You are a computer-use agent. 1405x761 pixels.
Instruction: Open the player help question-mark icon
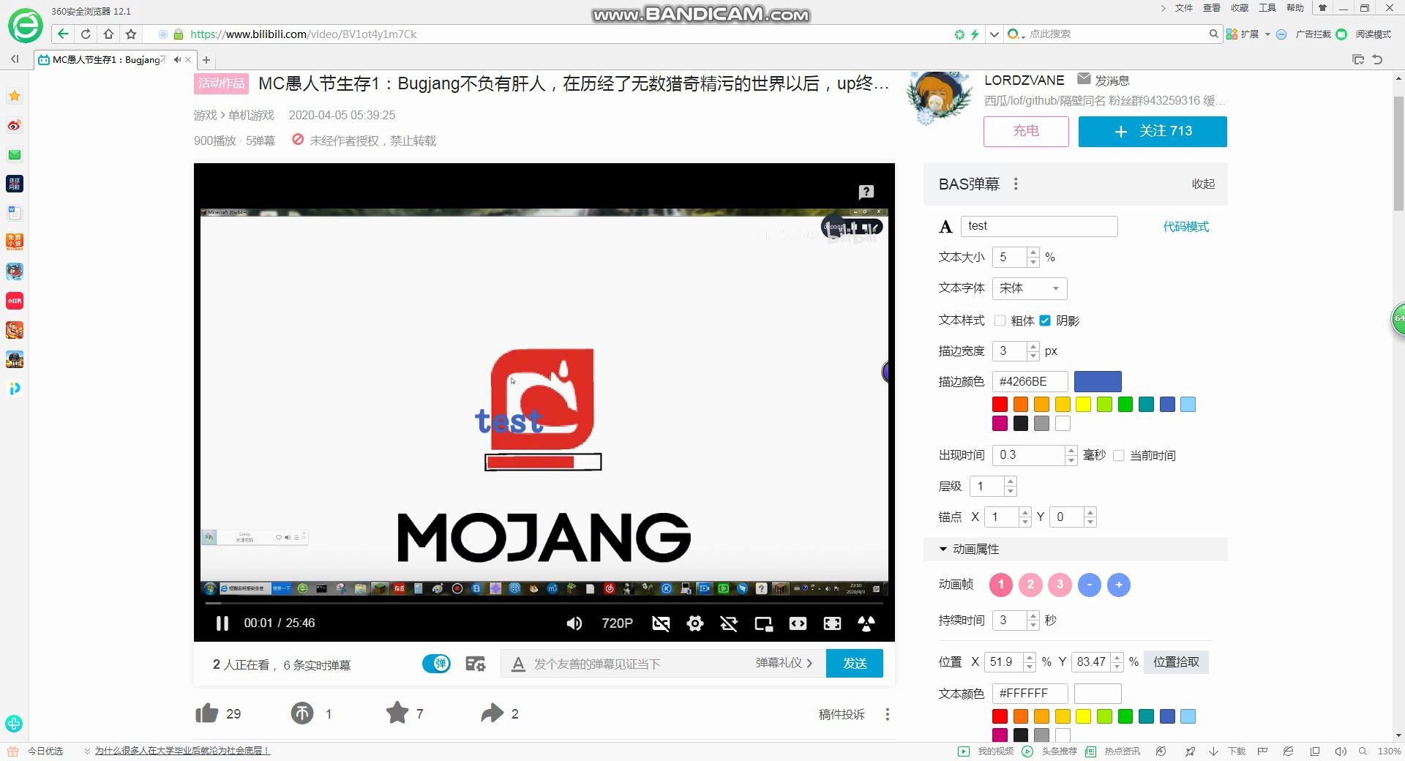point(866,192)
